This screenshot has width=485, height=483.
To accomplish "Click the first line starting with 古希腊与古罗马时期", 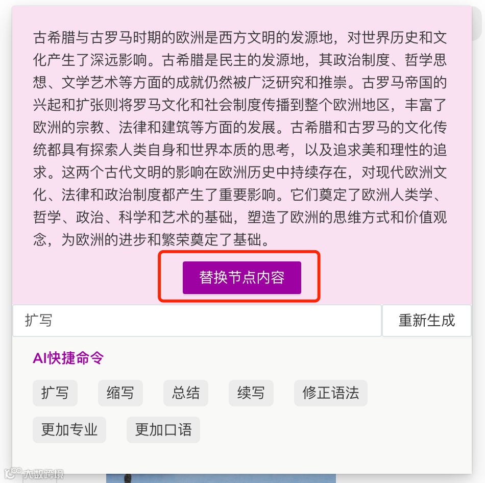I will 240,38.
